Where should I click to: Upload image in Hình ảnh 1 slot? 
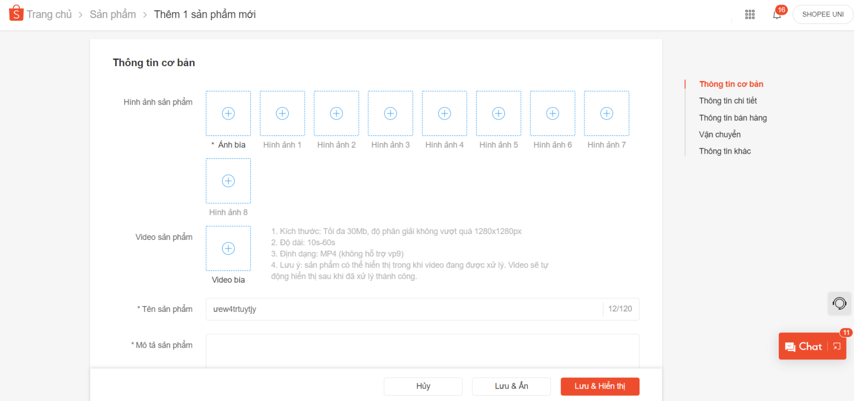point(282,114)
